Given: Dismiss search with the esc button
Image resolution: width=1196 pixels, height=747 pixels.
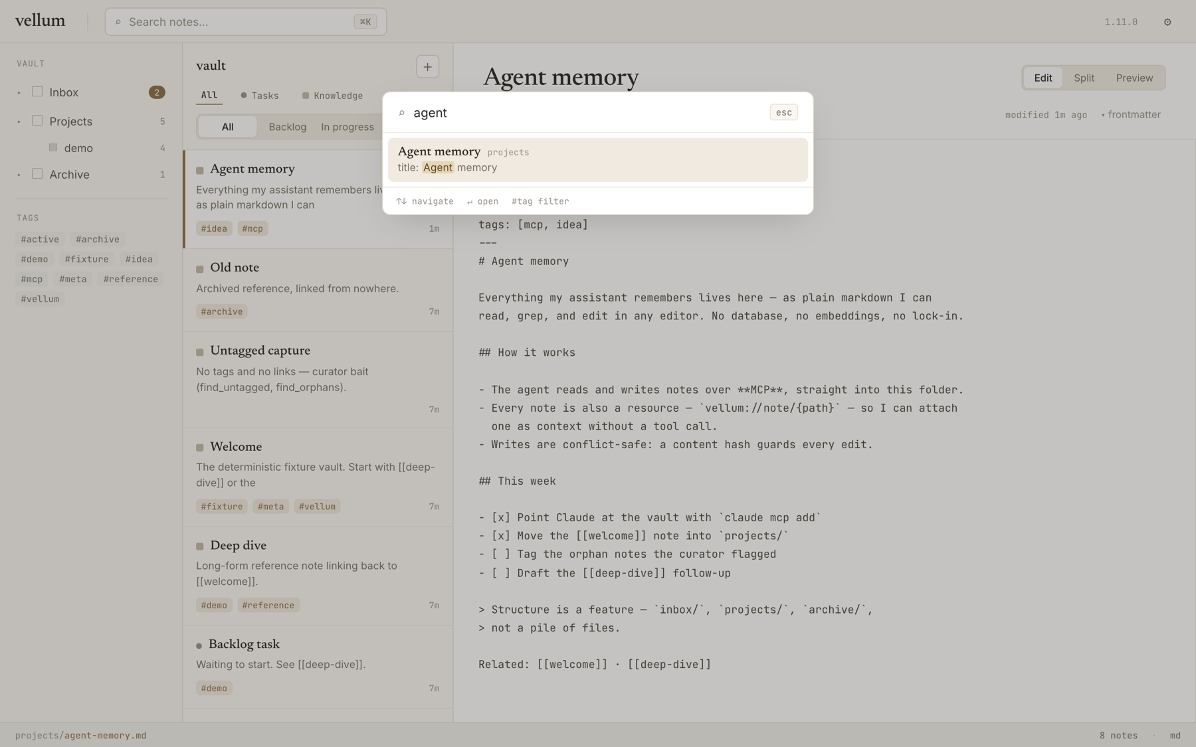Looking at the screenshot, I should tap(783, 112).
